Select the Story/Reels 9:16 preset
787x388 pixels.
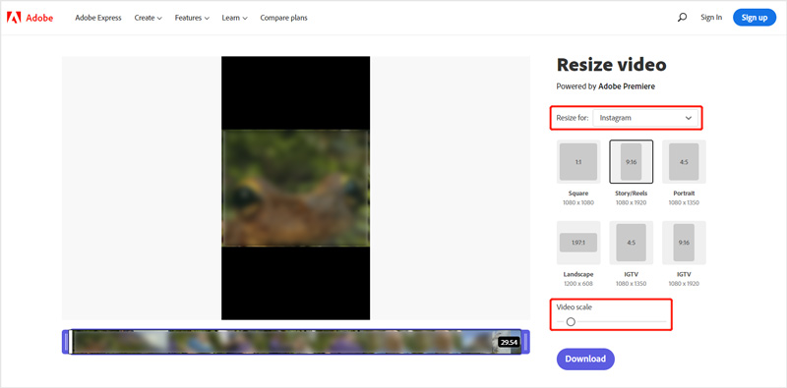tap(631, 162)
